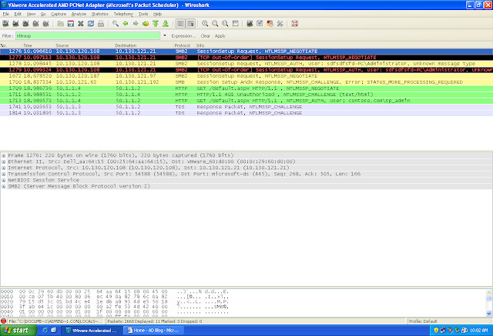Open the Statistics menu
The width and height of the screenshot is (493, 336).
[99, 14]
